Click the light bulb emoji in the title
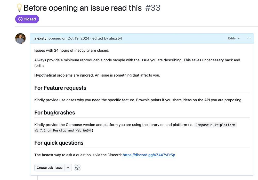Image resolution: width=258 pixels, height=180 pixels. pos(19,8)
